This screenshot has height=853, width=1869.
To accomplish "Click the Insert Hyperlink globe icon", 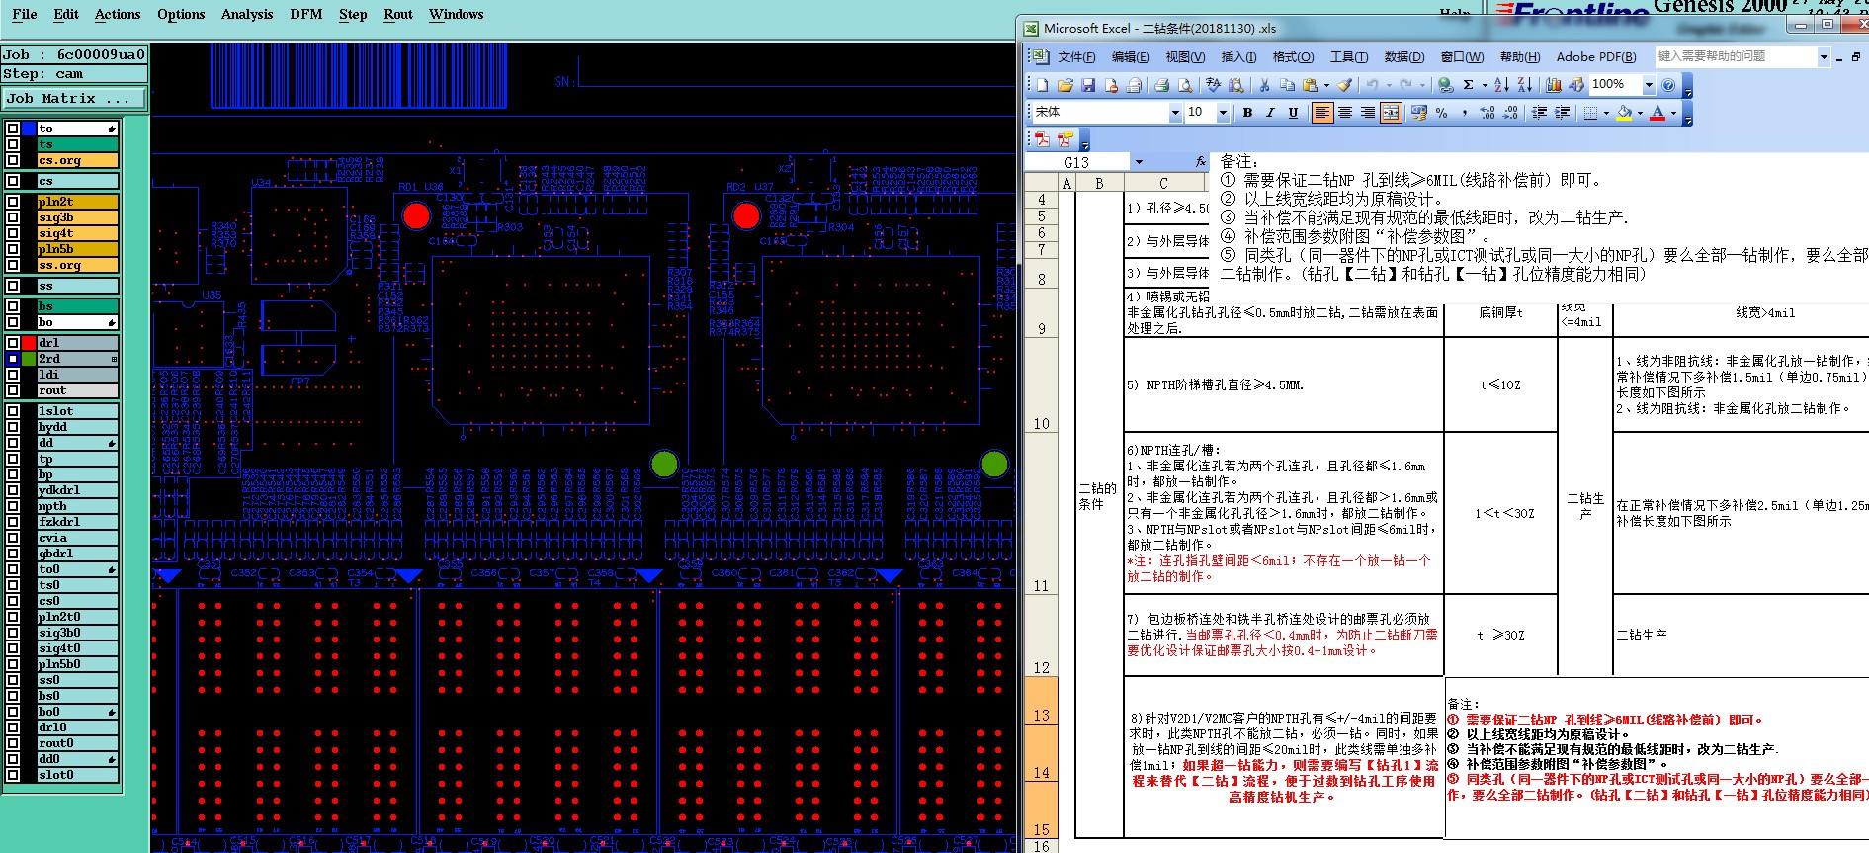I will pos(1445,85).
